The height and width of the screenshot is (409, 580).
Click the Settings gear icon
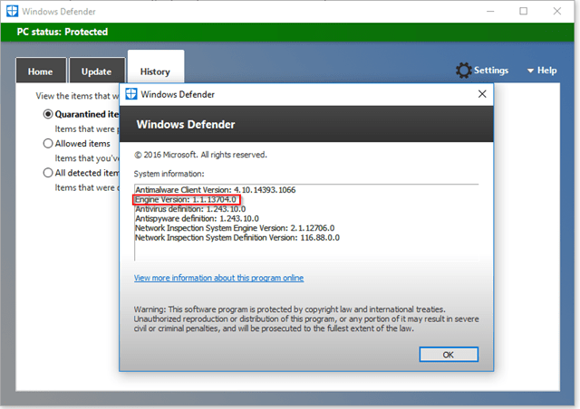tap(464, 70)
